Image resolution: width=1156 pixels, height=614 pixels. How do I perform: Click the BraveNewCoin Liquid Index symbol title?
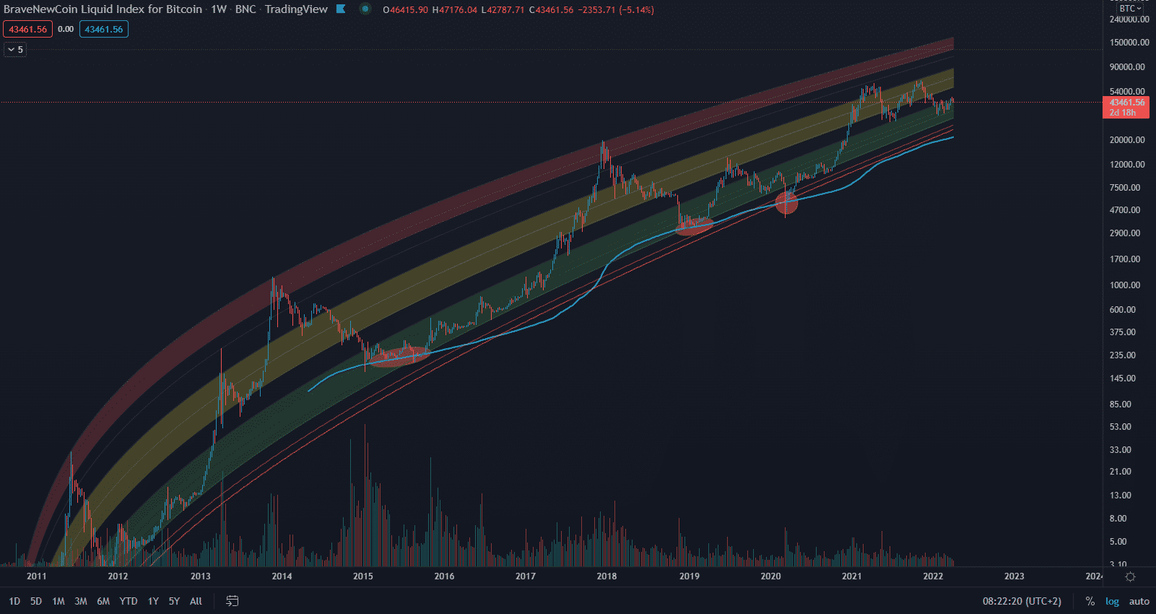103,9
